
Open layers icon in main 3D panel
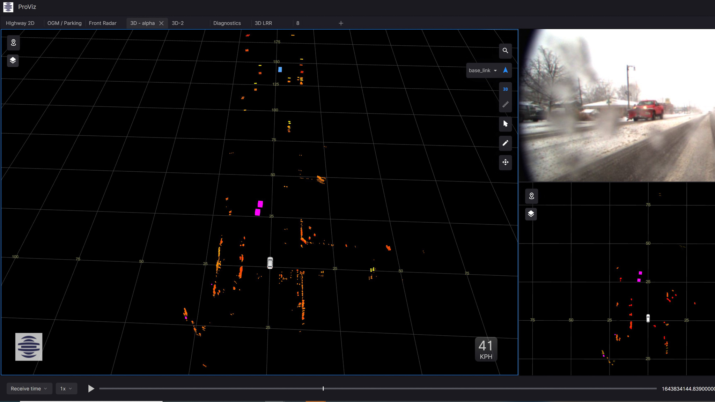click(13, 60)
